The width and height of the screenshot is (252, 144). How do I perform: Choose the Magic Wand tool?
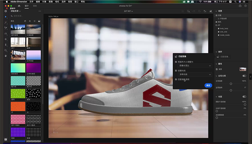6,22
